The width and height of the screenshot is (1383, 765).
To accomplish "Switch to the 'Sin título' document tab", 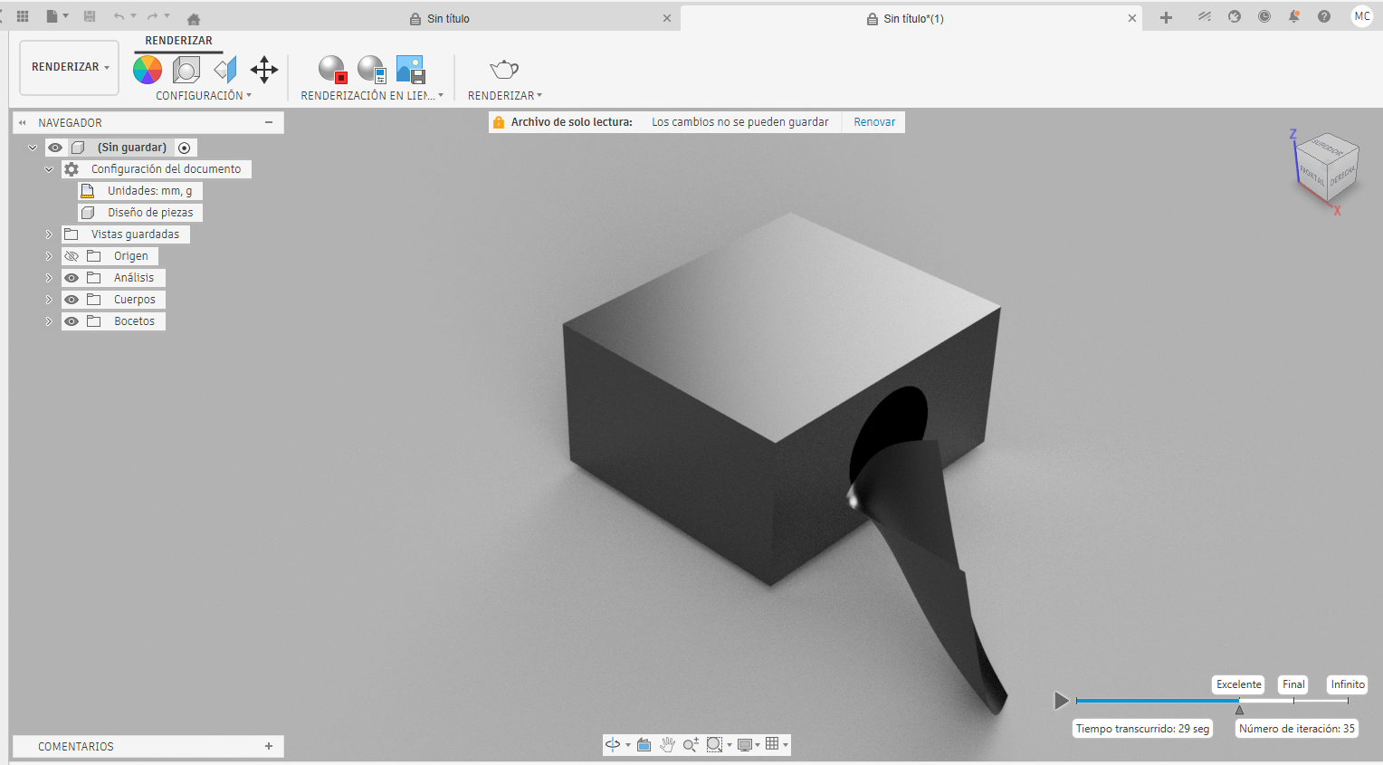I will (x=448, y=18).
